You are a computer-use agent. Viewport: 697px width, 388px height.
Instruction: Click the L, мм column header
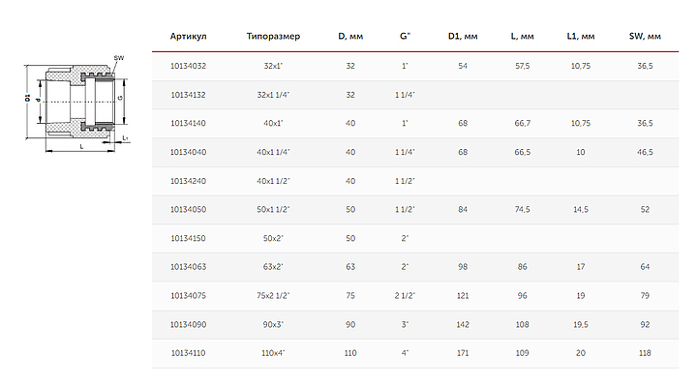522,37
